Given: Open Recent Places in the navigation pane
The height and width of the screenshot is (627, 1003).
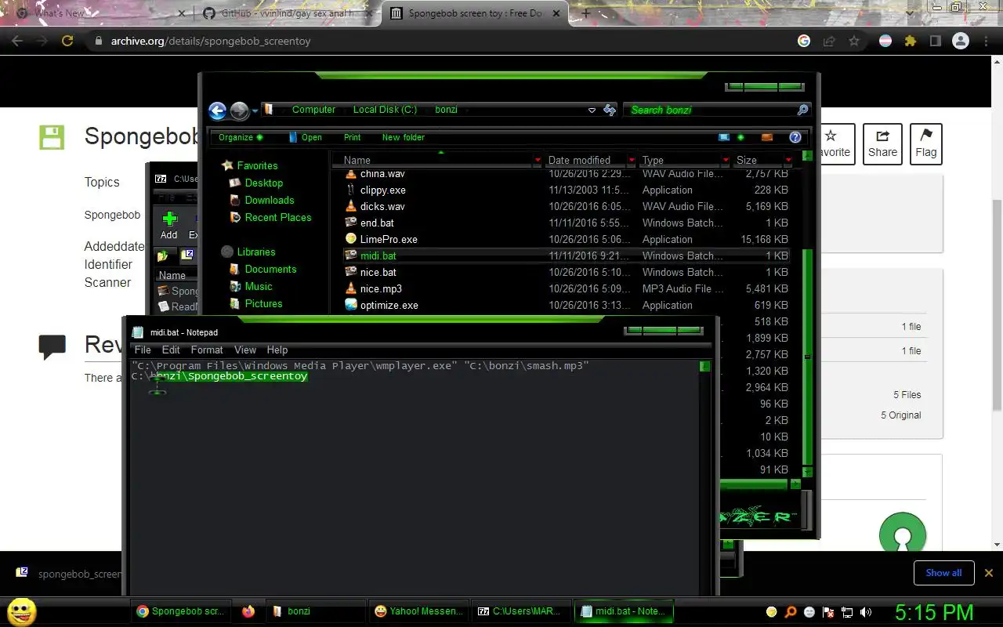Looking at the screenshot, I should pyautogui.click(x=278, y=217).
